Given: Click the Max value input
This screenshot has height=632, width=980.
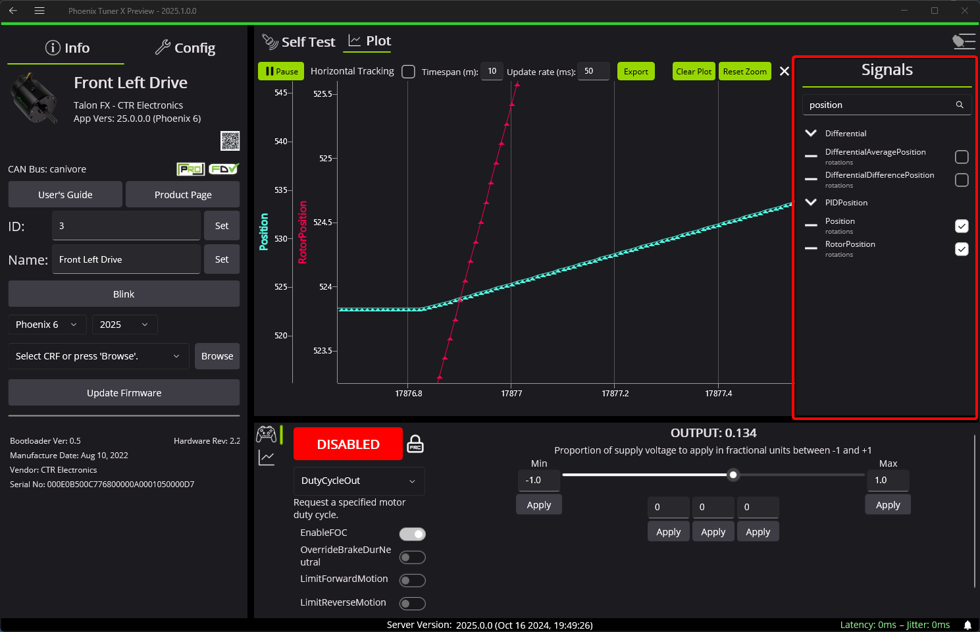Looking at the screenshot, I should [x=888, y=481].
